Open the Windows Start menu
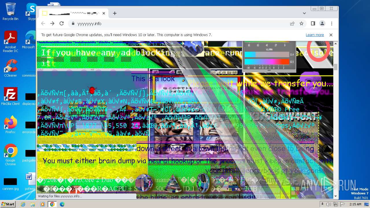 coord(8,204)
